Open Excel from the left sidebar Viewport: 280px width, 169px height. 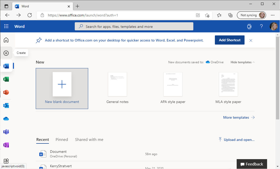6,79
